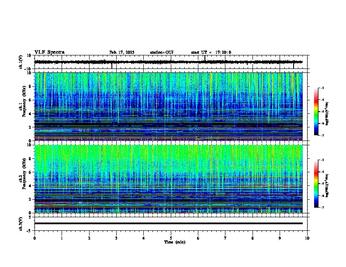Click time axis tick label "1"
This screenshot has height=267, width=346.
62,238
